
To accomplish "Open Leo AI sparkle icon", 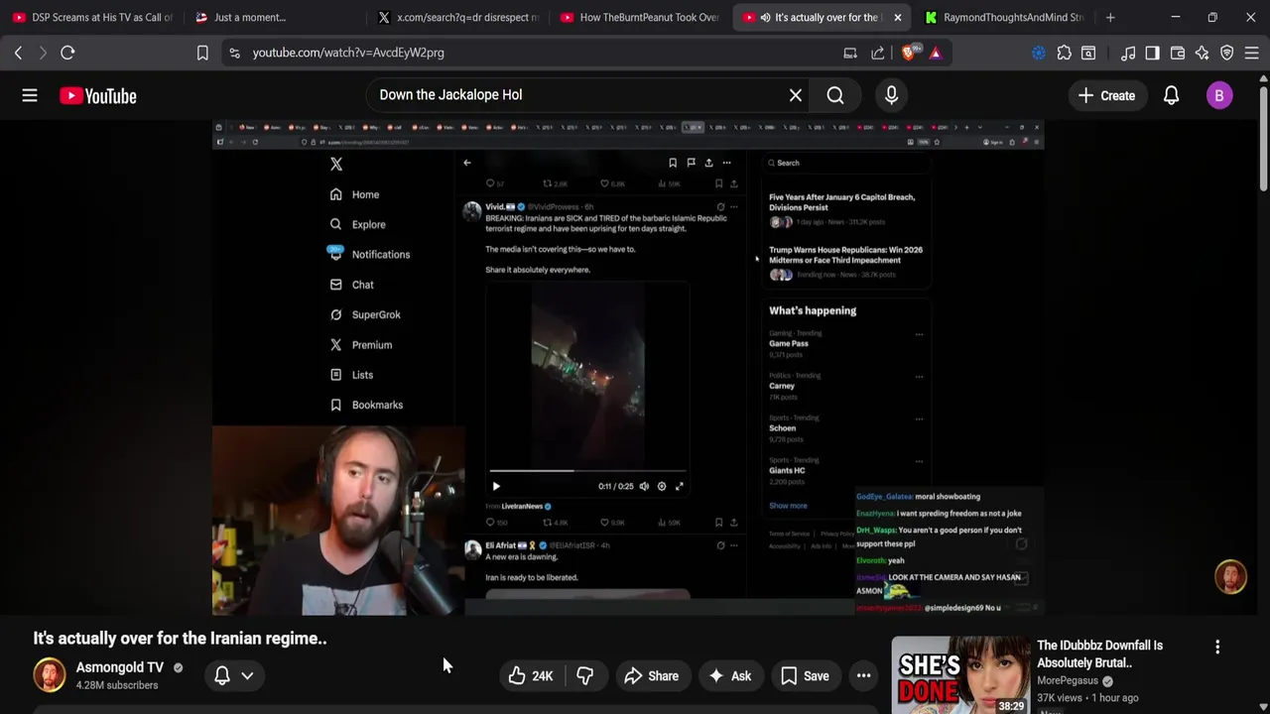I will tap(1203, 53).
